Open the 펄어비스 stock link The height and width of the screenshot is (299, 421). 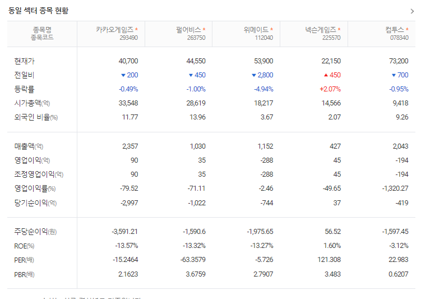[188, 30]
